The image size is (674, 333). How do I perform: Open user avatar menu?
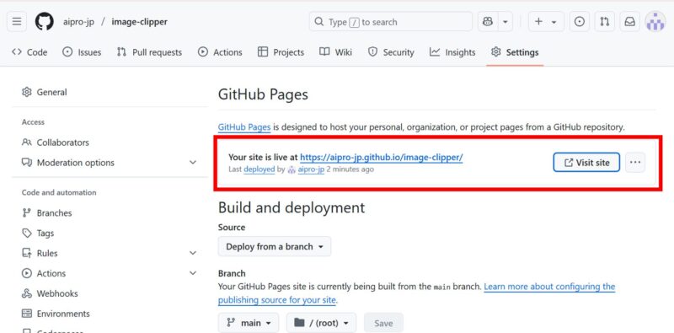tap(655, 22)
